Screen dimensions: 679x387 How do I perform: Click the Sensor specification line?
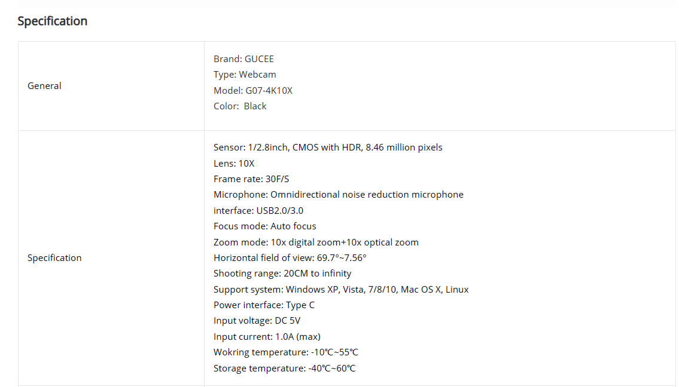coord(328,148)
